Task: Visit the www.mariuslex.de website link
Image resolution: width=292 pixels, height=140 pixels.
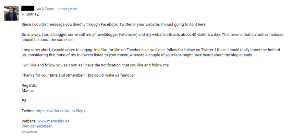Action: tap(54, 121)
